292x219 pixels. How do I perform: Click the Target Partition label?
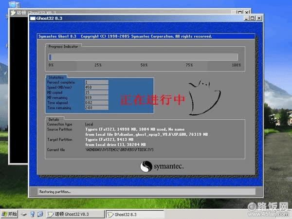[x=59, y=140]
